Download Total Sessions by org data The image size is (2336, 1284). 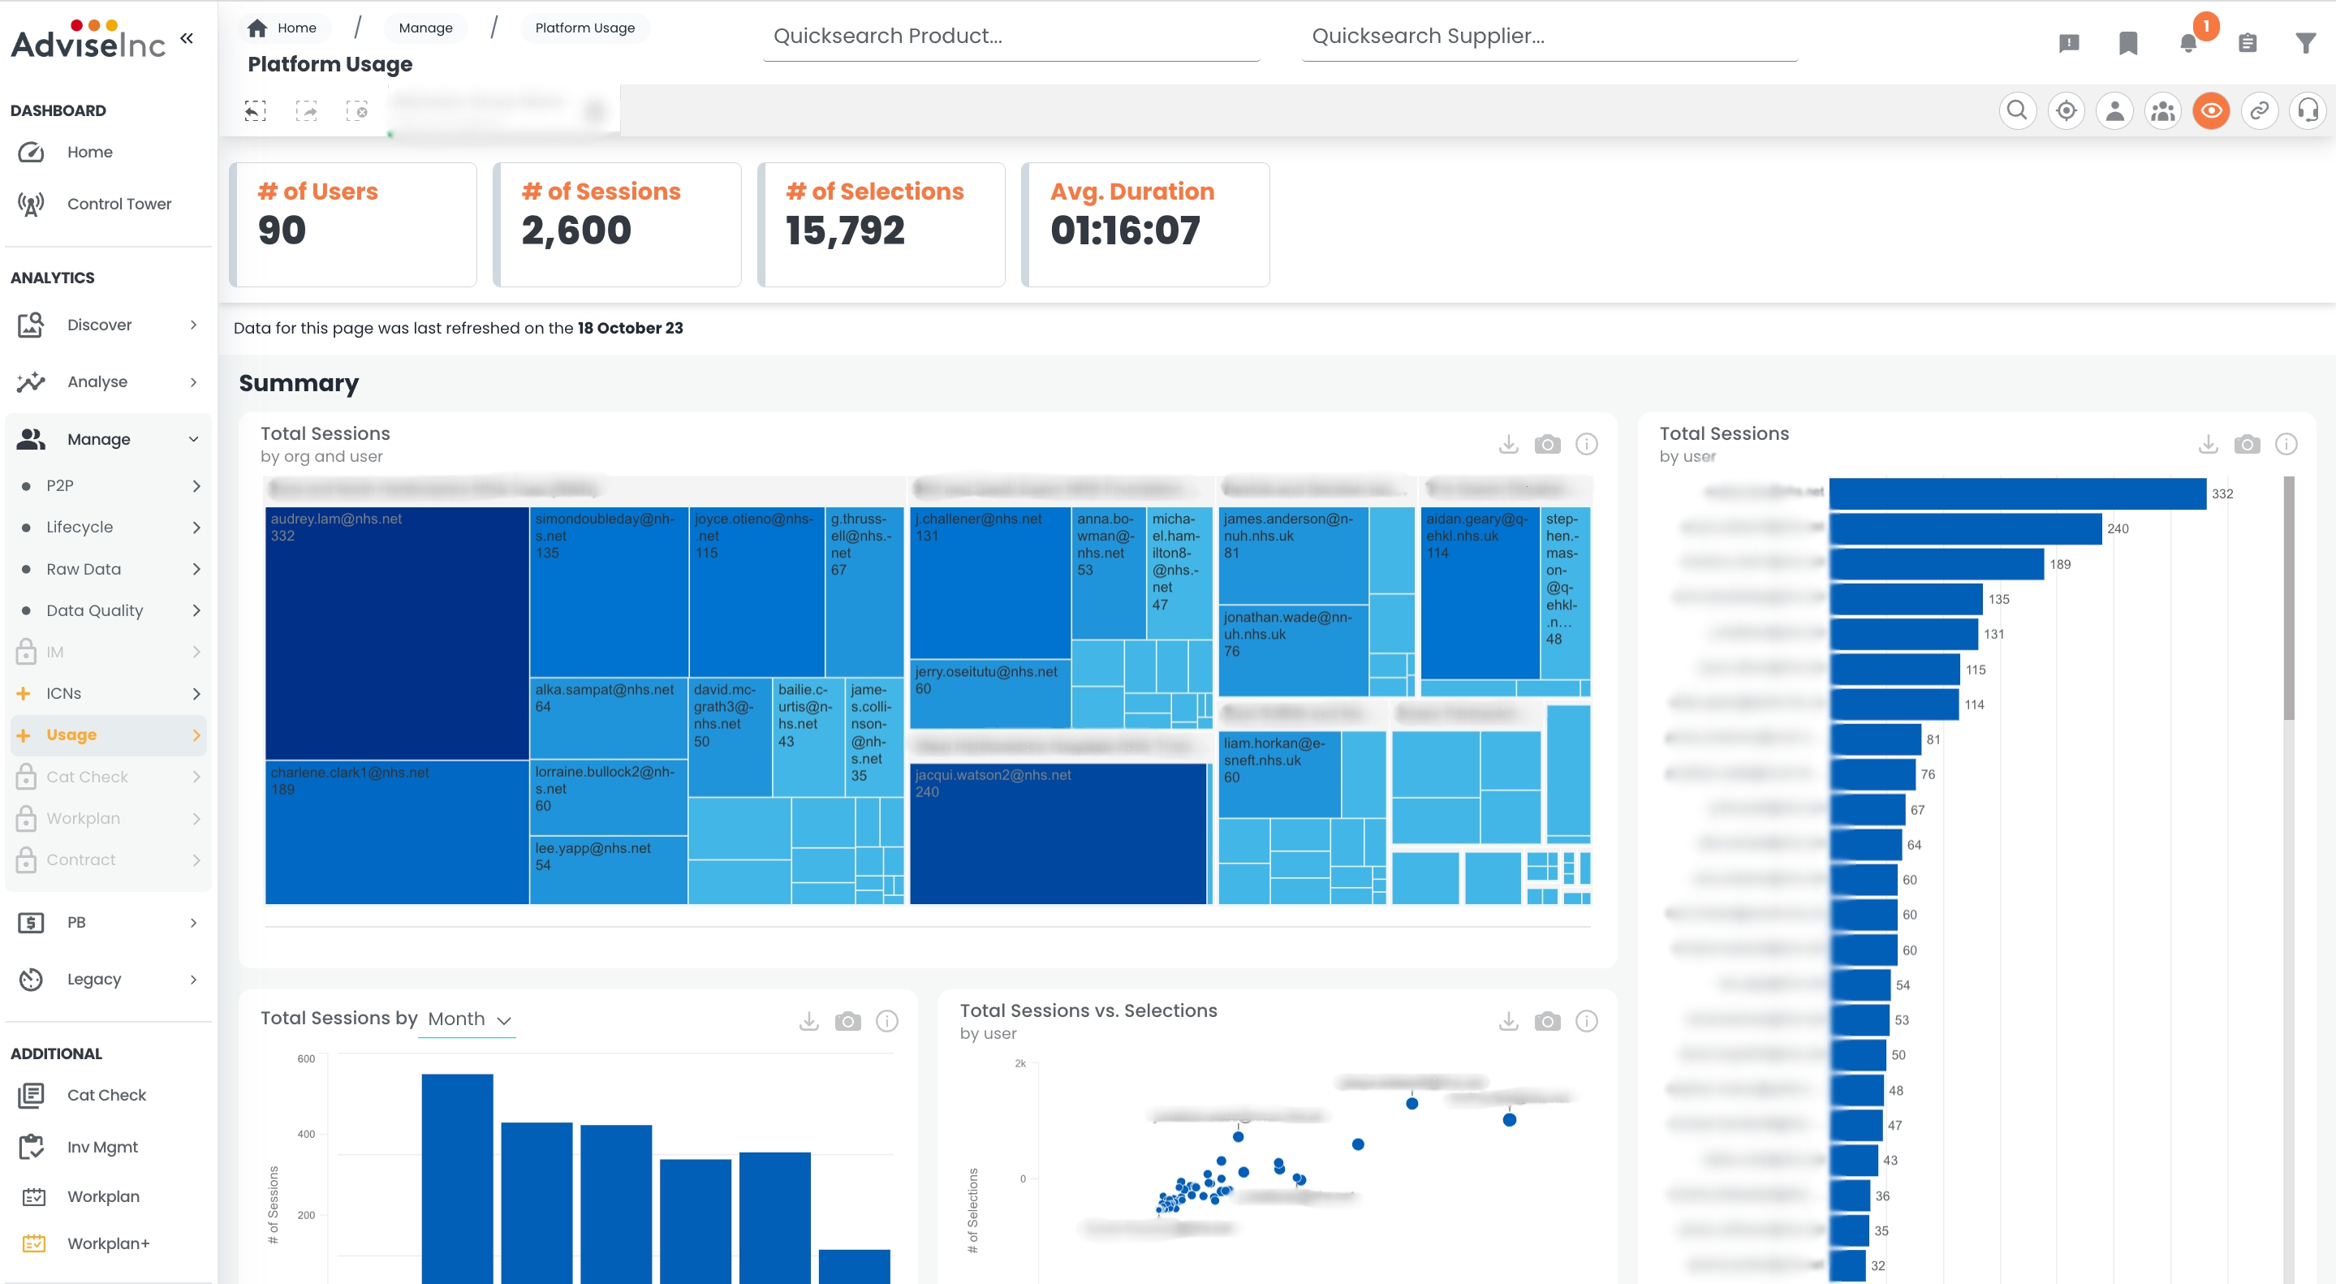[x=1508, y=444]
